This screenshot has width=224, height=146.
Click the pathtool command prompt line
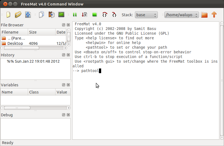pos(87,71)
